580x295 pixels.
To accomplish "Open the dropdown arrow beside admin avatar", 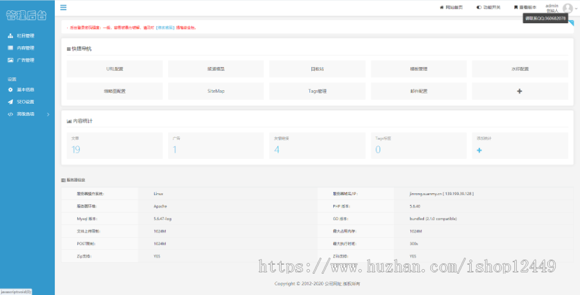I will (576, 8).
